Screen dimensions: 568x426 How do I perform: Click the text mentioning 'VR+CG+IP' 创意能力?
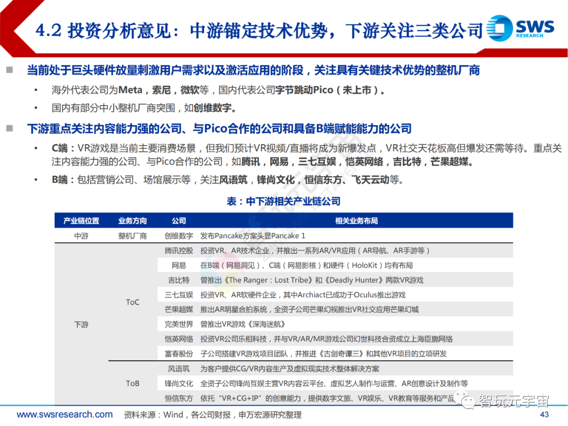point(327,398)
